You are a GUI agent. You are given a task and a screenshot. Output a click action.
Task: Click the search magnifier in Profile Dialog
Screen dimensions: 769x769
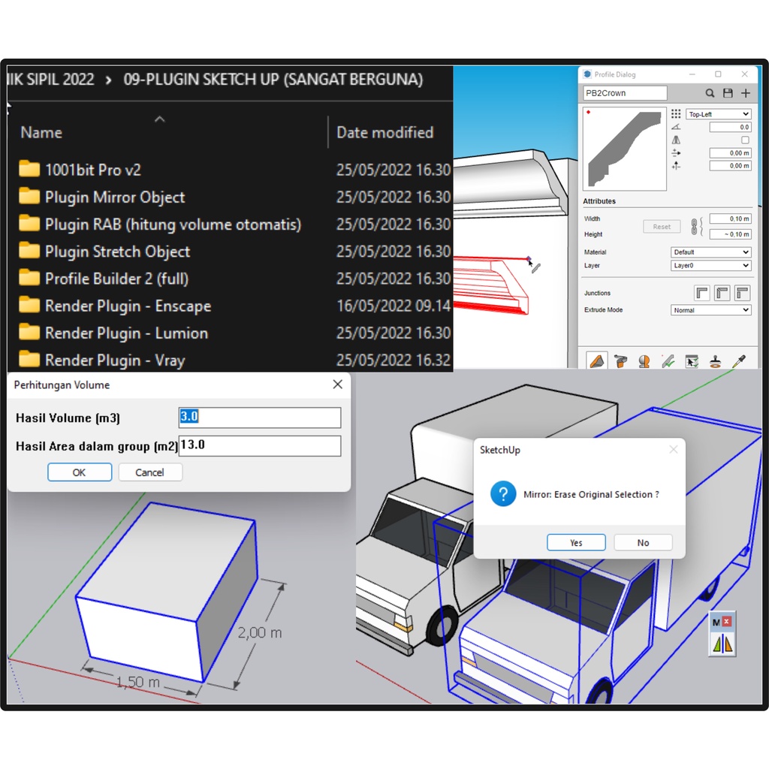710,93
